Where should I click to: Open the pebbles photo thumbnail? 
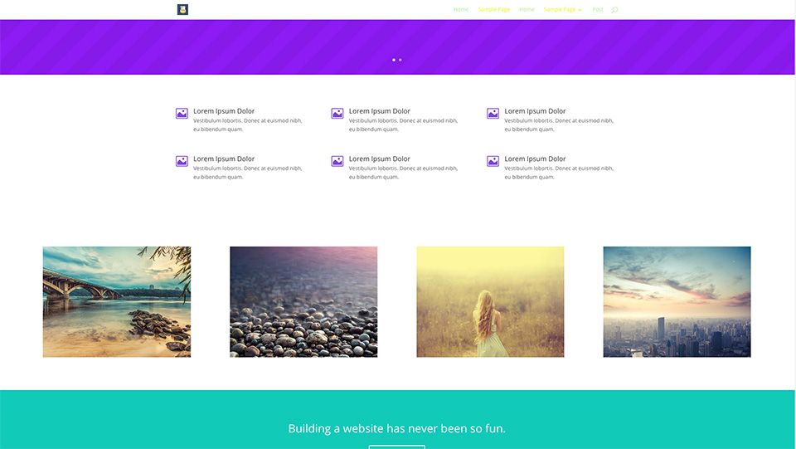(303, 302)
